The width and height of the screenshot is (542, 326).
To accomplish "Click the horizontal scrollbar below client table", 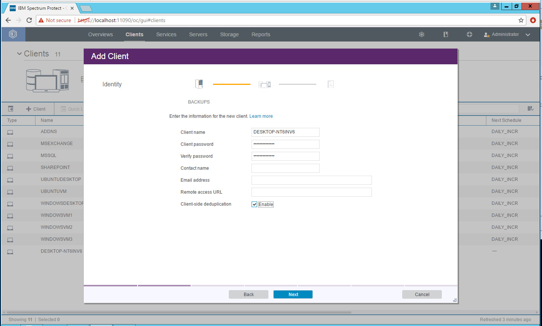I will click(x=179, y=312).
